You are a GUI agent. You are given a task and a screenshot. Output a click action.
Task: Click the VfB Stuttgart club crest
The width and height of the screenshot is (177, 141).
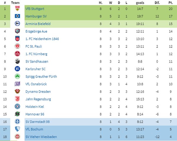tap(17, 9)
